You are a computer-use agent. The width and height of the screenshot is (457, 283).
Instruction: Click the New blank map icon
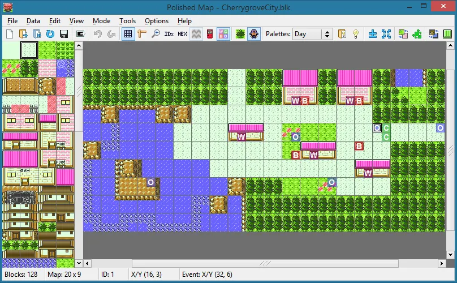(10, 34)
